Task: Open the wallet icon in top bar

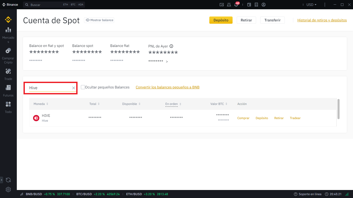Action: point(249,5)
